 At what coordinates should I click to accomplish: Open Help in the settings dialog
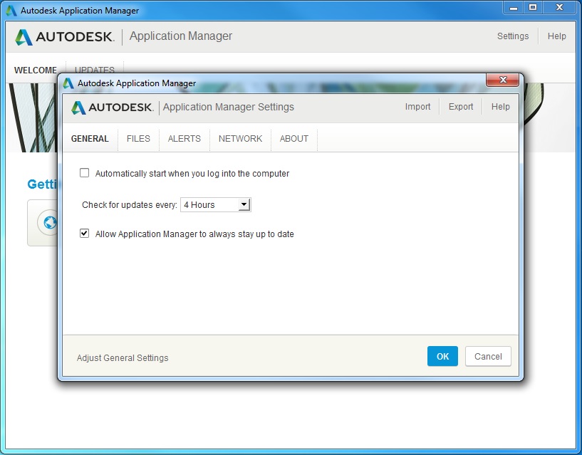501,107
